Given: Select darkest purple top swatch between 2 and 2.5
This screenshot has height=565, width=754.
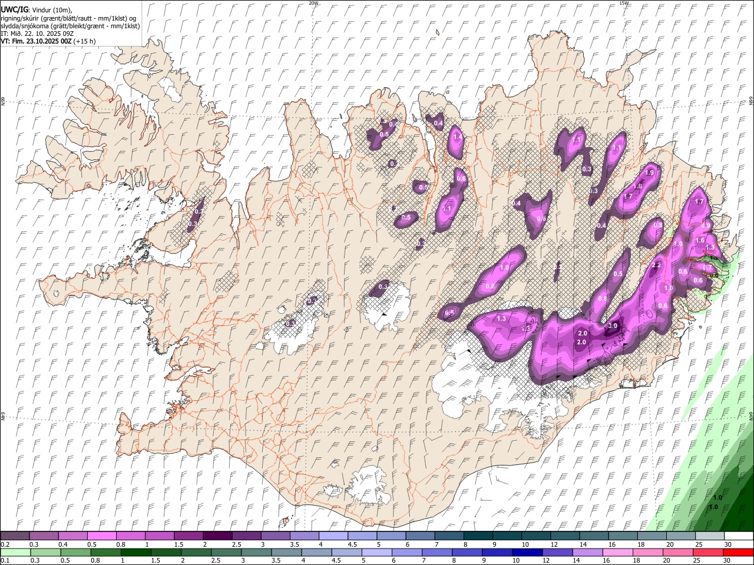Looking at the screenshot, I should click(217, 536).
